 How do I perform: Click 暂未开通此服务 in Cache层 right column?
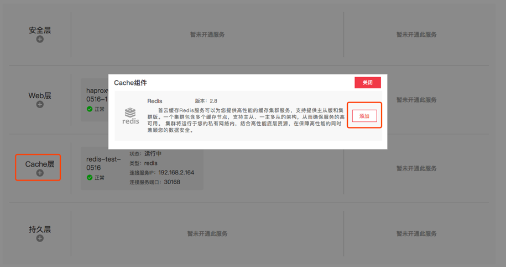click(x=416, y=168)
